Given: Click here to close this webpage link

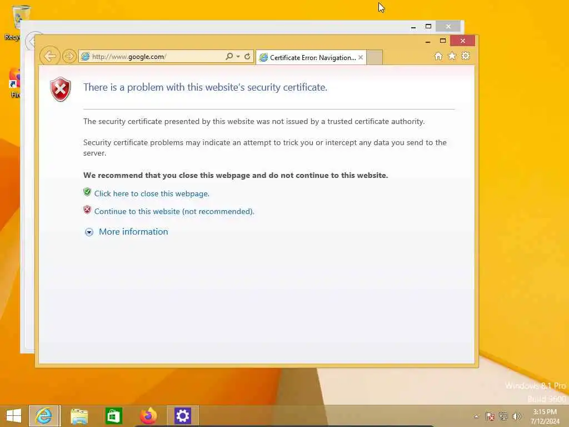Looking at the screenshot, I should tap(152, 193).
